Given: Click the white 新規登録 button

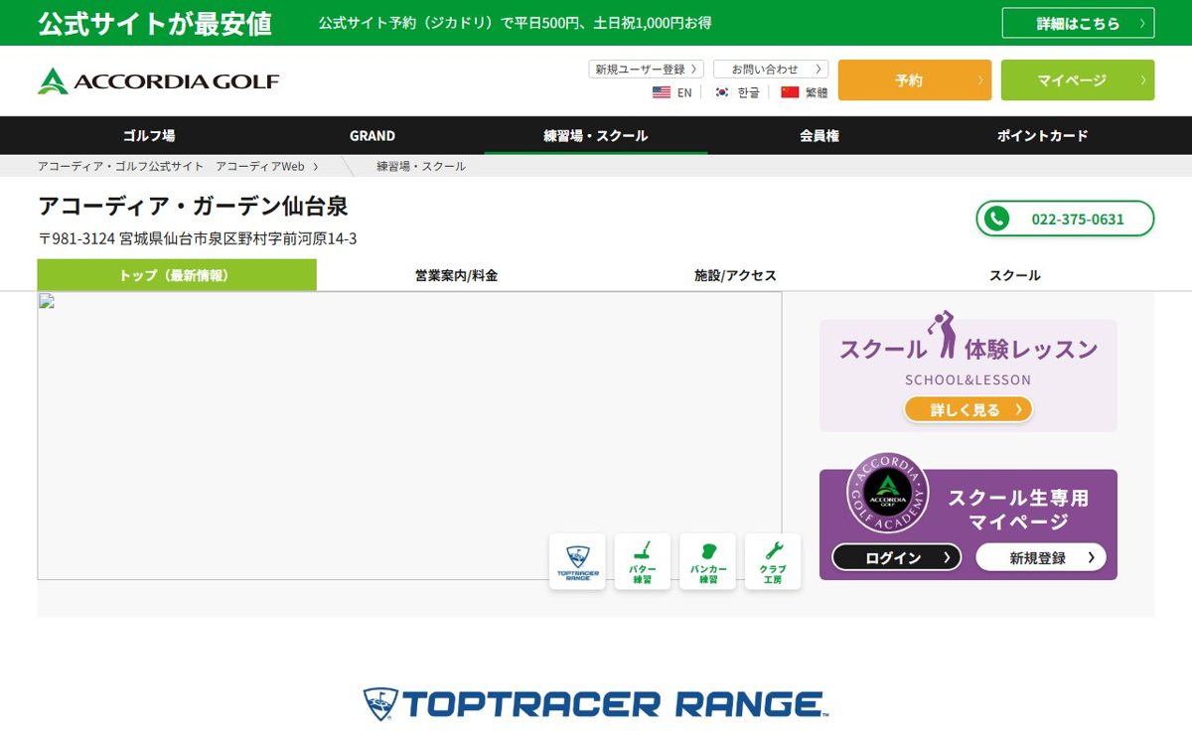Looking at the screenshot, I should (1041, 557).
